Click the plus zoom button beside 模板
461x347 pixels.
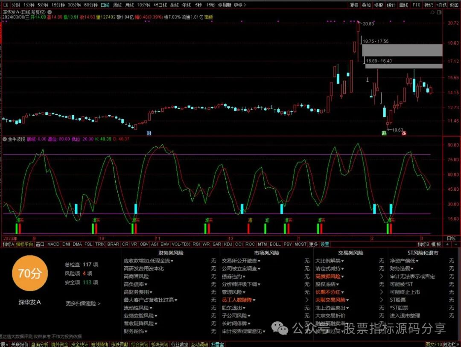point(447,244)
